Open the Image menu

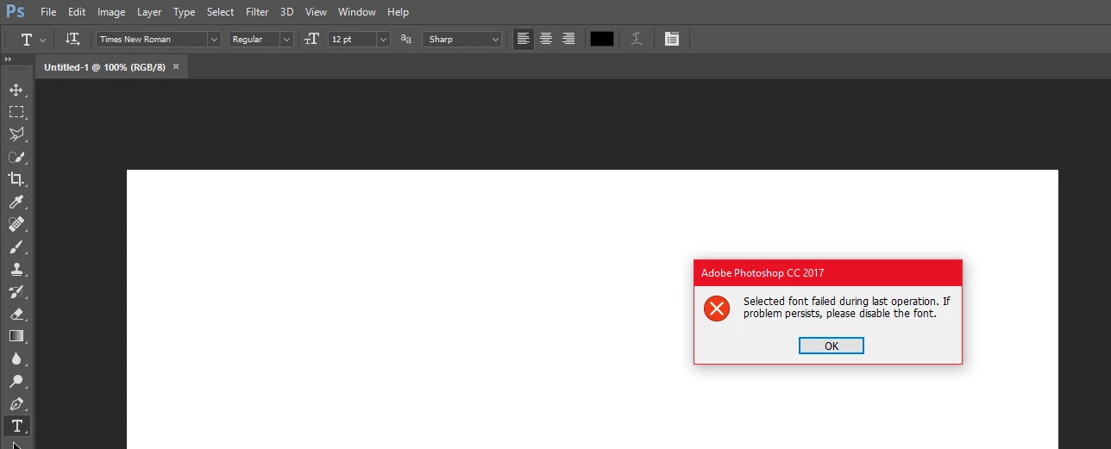pos(111,12)
